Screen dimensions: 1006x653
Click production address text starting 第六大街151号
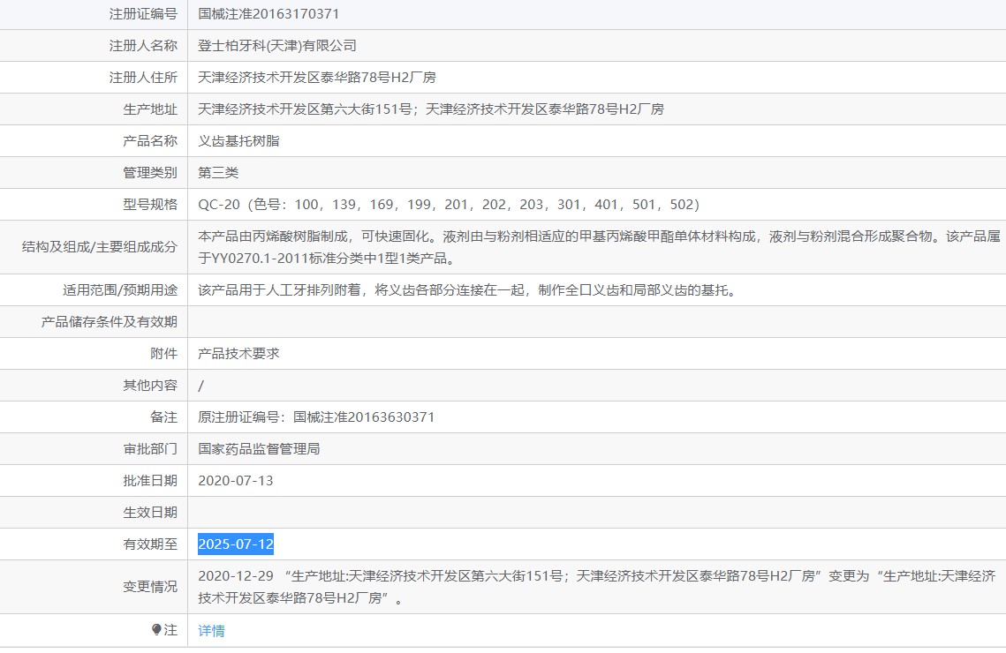[430, 109]
